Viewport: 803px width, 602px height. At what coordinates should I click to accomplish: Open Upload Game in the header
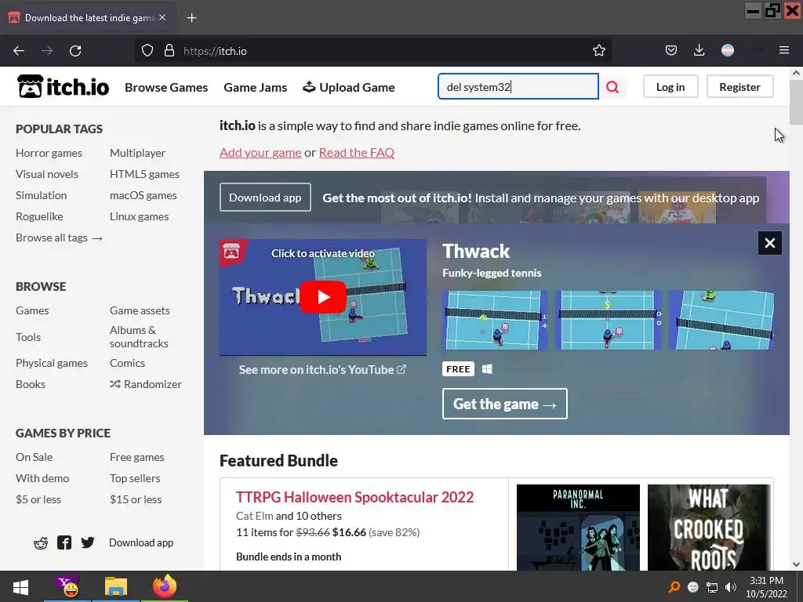point(349,88)
